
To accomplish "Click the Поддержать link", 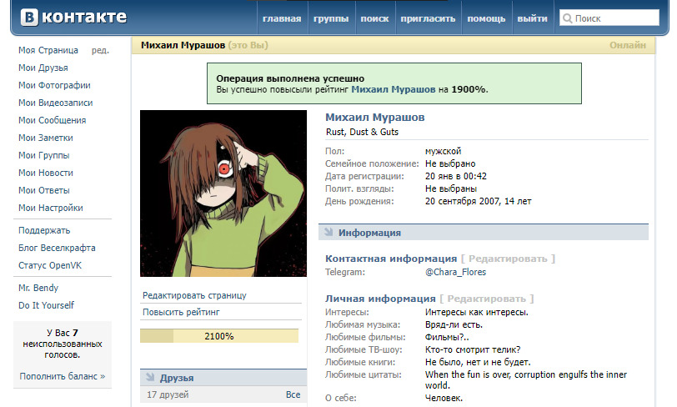I will [44, 230].
